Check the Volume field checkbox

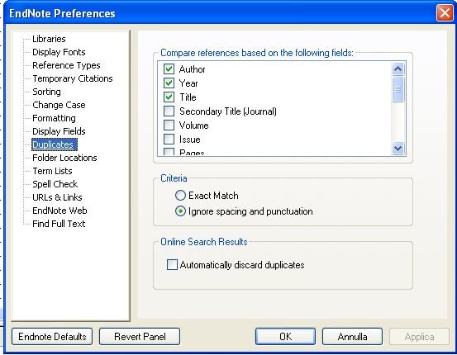[169, 125]
